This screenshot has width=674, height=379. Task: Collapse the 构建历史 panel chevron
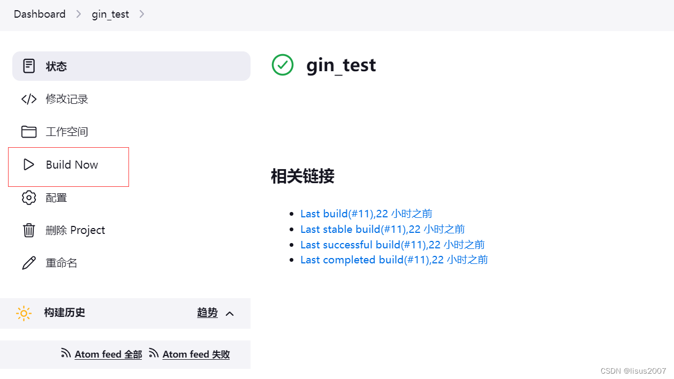click(230, 313)
